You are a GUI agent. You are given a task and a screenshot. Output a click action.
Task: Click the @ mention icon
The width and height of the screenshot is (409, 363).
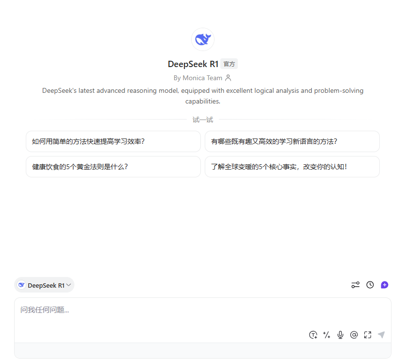click(x=354, y=335)
